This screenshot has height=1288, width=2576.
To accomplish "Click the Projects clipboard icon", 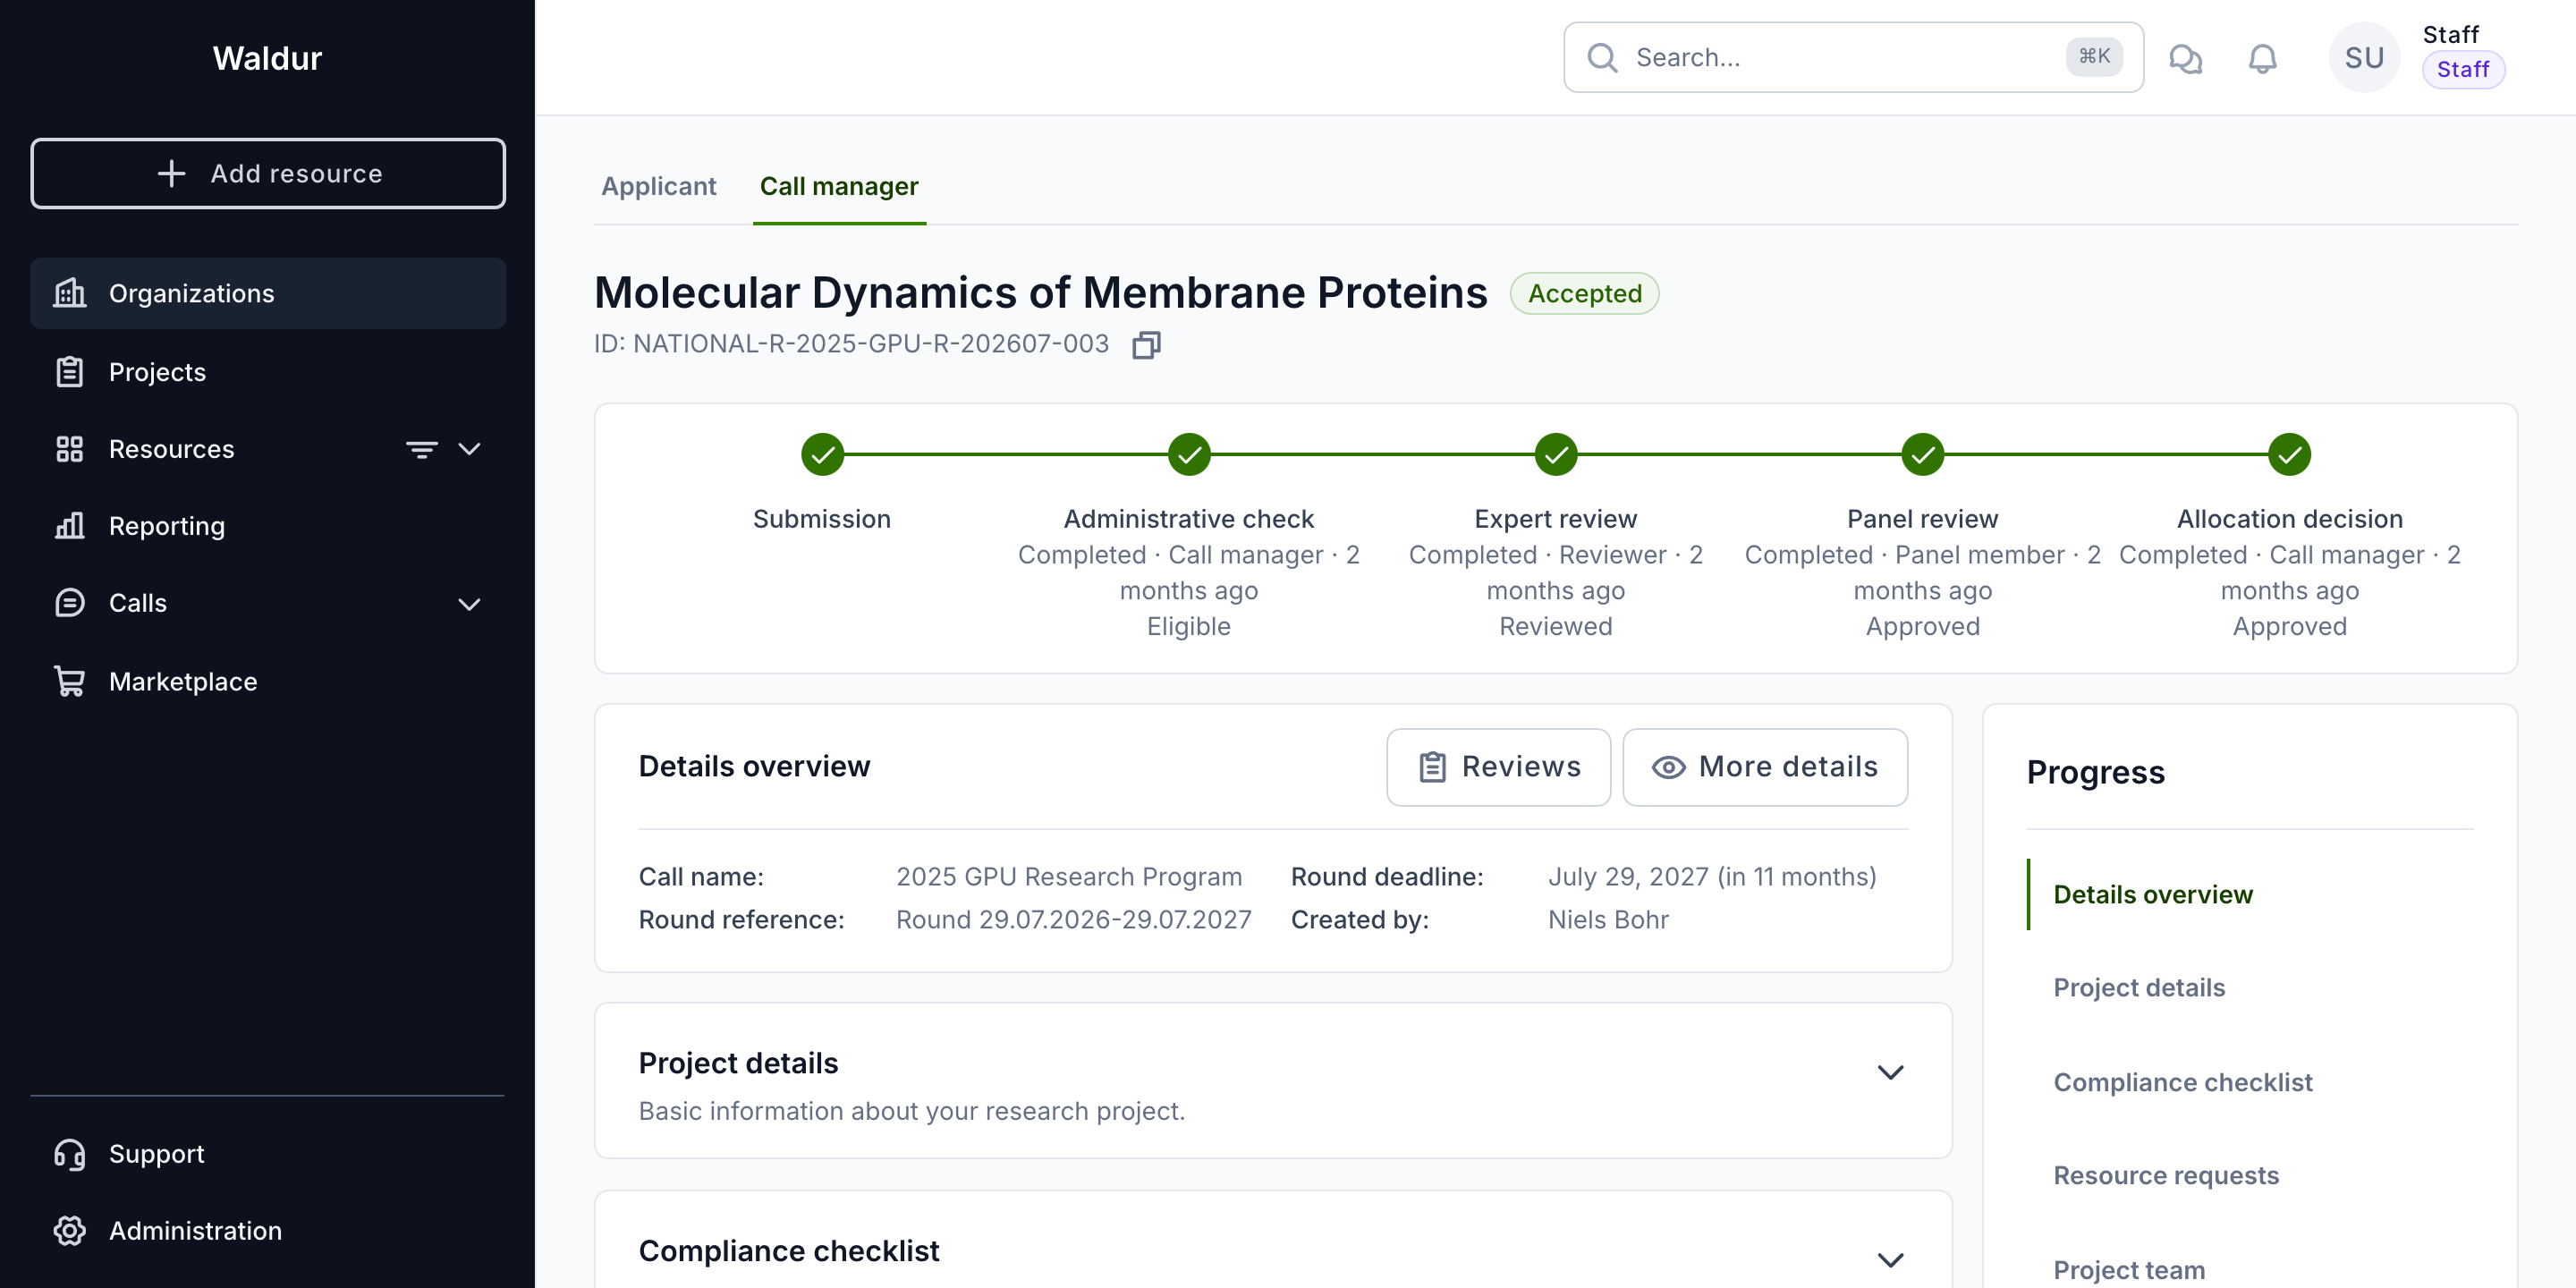I will 69,372.
